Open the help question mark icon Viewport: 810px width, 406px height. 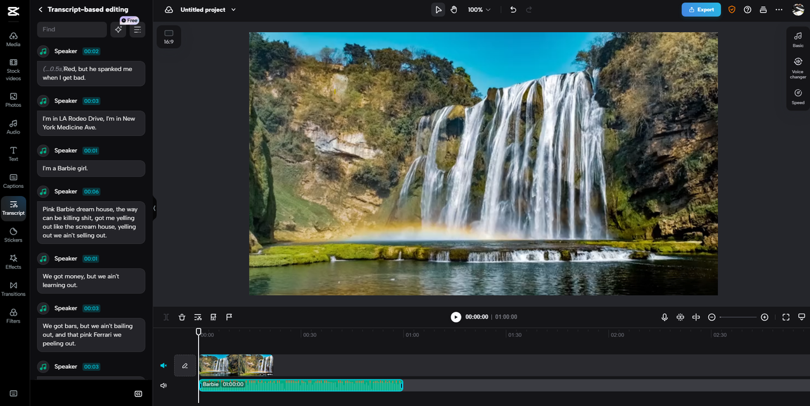click(747, 9)
